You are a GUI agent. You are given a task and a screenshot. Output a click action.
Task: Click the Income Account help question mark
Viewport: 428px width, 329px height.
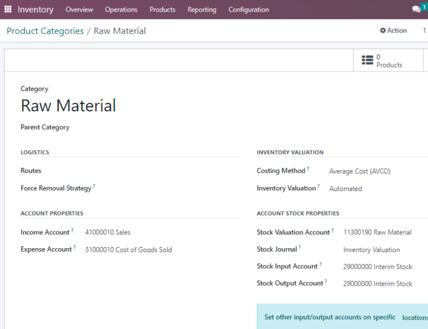tap(72, 230)
